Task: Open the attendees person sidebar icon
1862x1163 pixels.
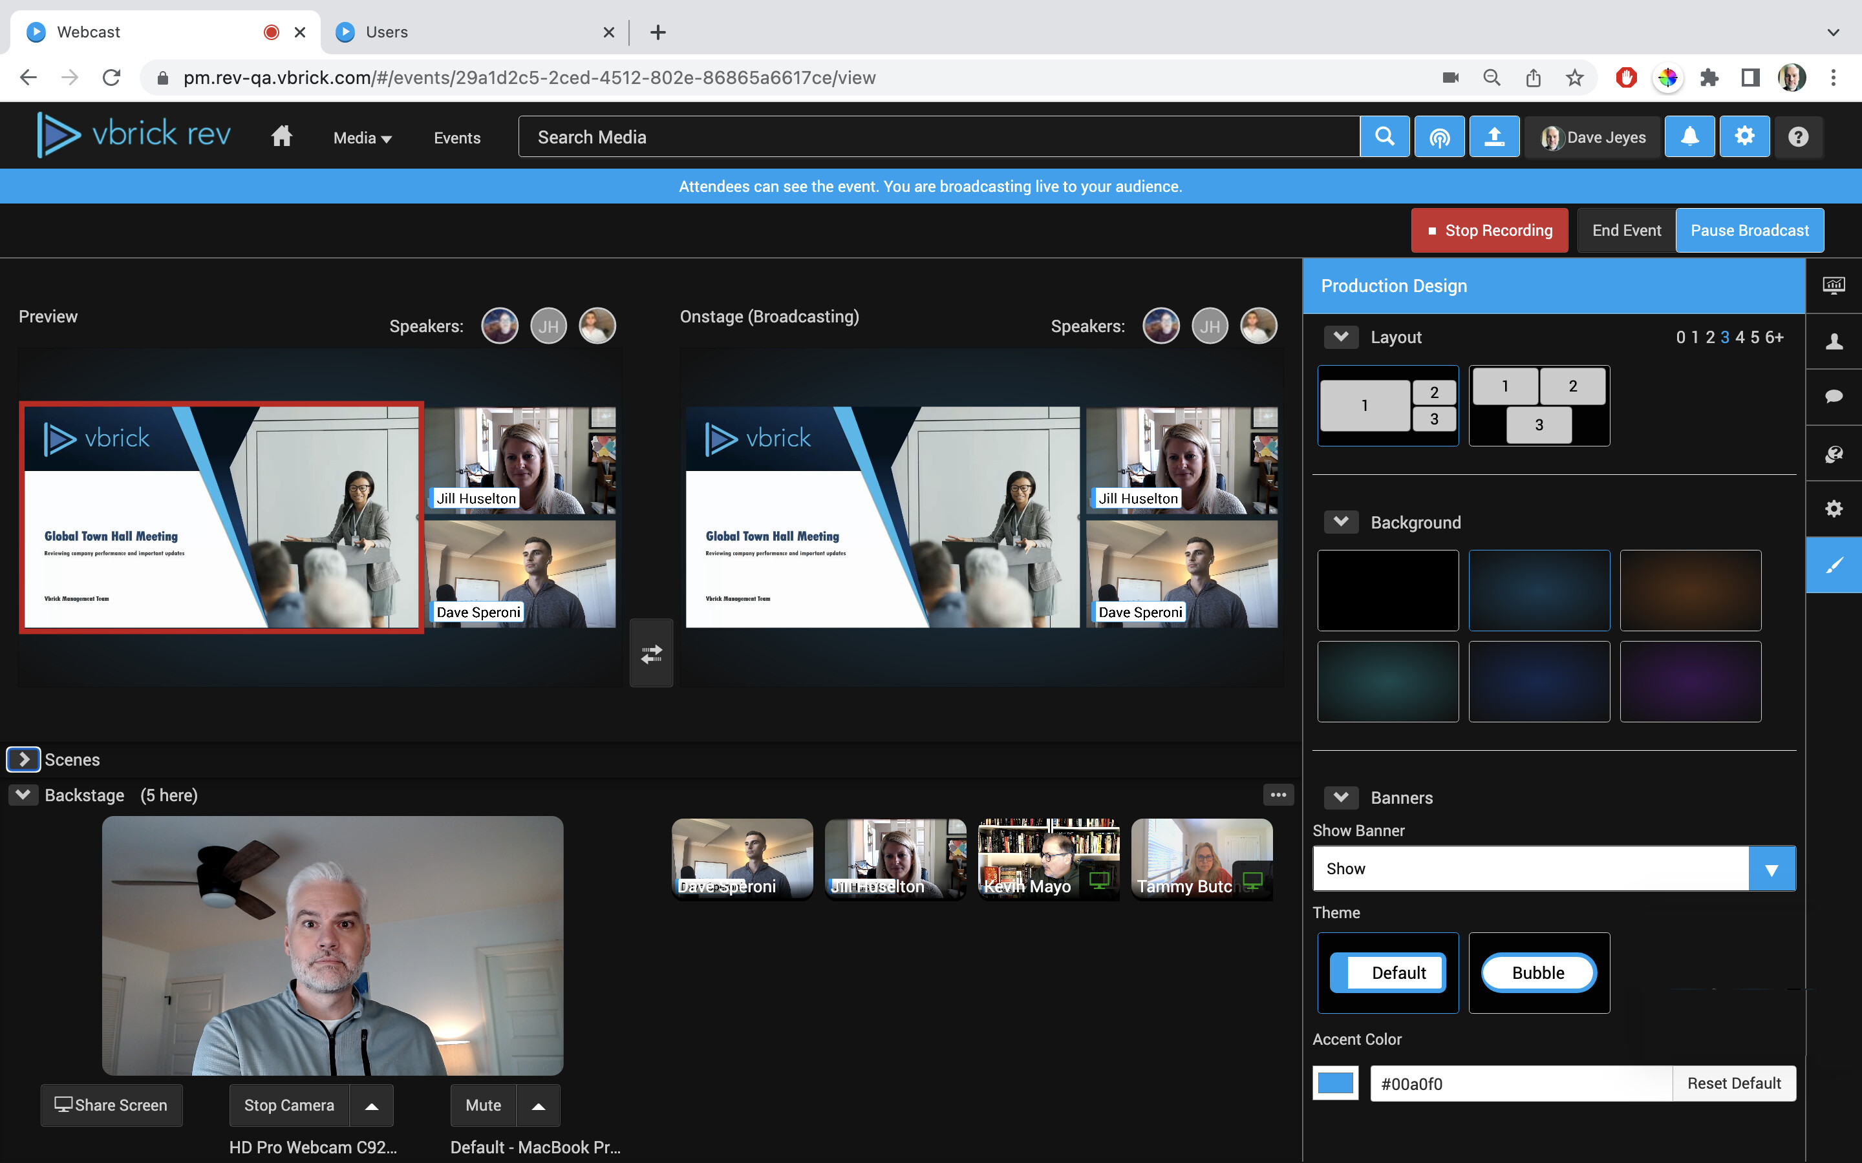Action: tap(1834, 341)
